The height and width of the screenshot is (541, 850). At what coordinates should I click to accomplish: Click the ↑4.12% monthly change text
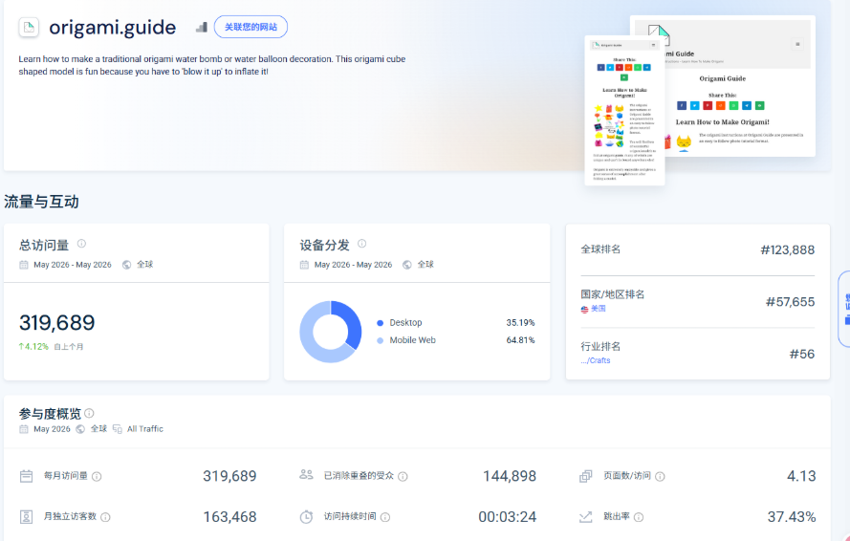pos(33,346)
